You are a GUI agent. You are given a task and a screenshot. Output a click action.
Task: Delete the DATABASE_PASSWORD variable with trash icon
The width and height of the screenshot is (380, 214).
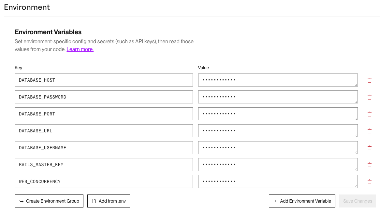pyautogui.click(x=370, y=97)
